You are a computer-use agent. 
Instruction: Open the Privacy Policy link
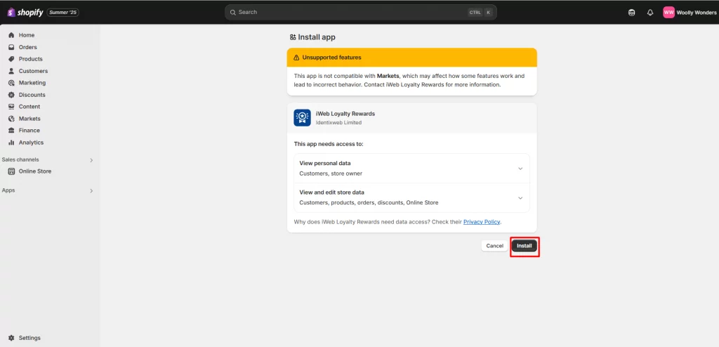click(482, 222)
